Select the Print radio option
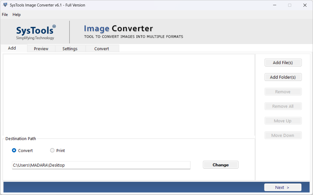 57,151
